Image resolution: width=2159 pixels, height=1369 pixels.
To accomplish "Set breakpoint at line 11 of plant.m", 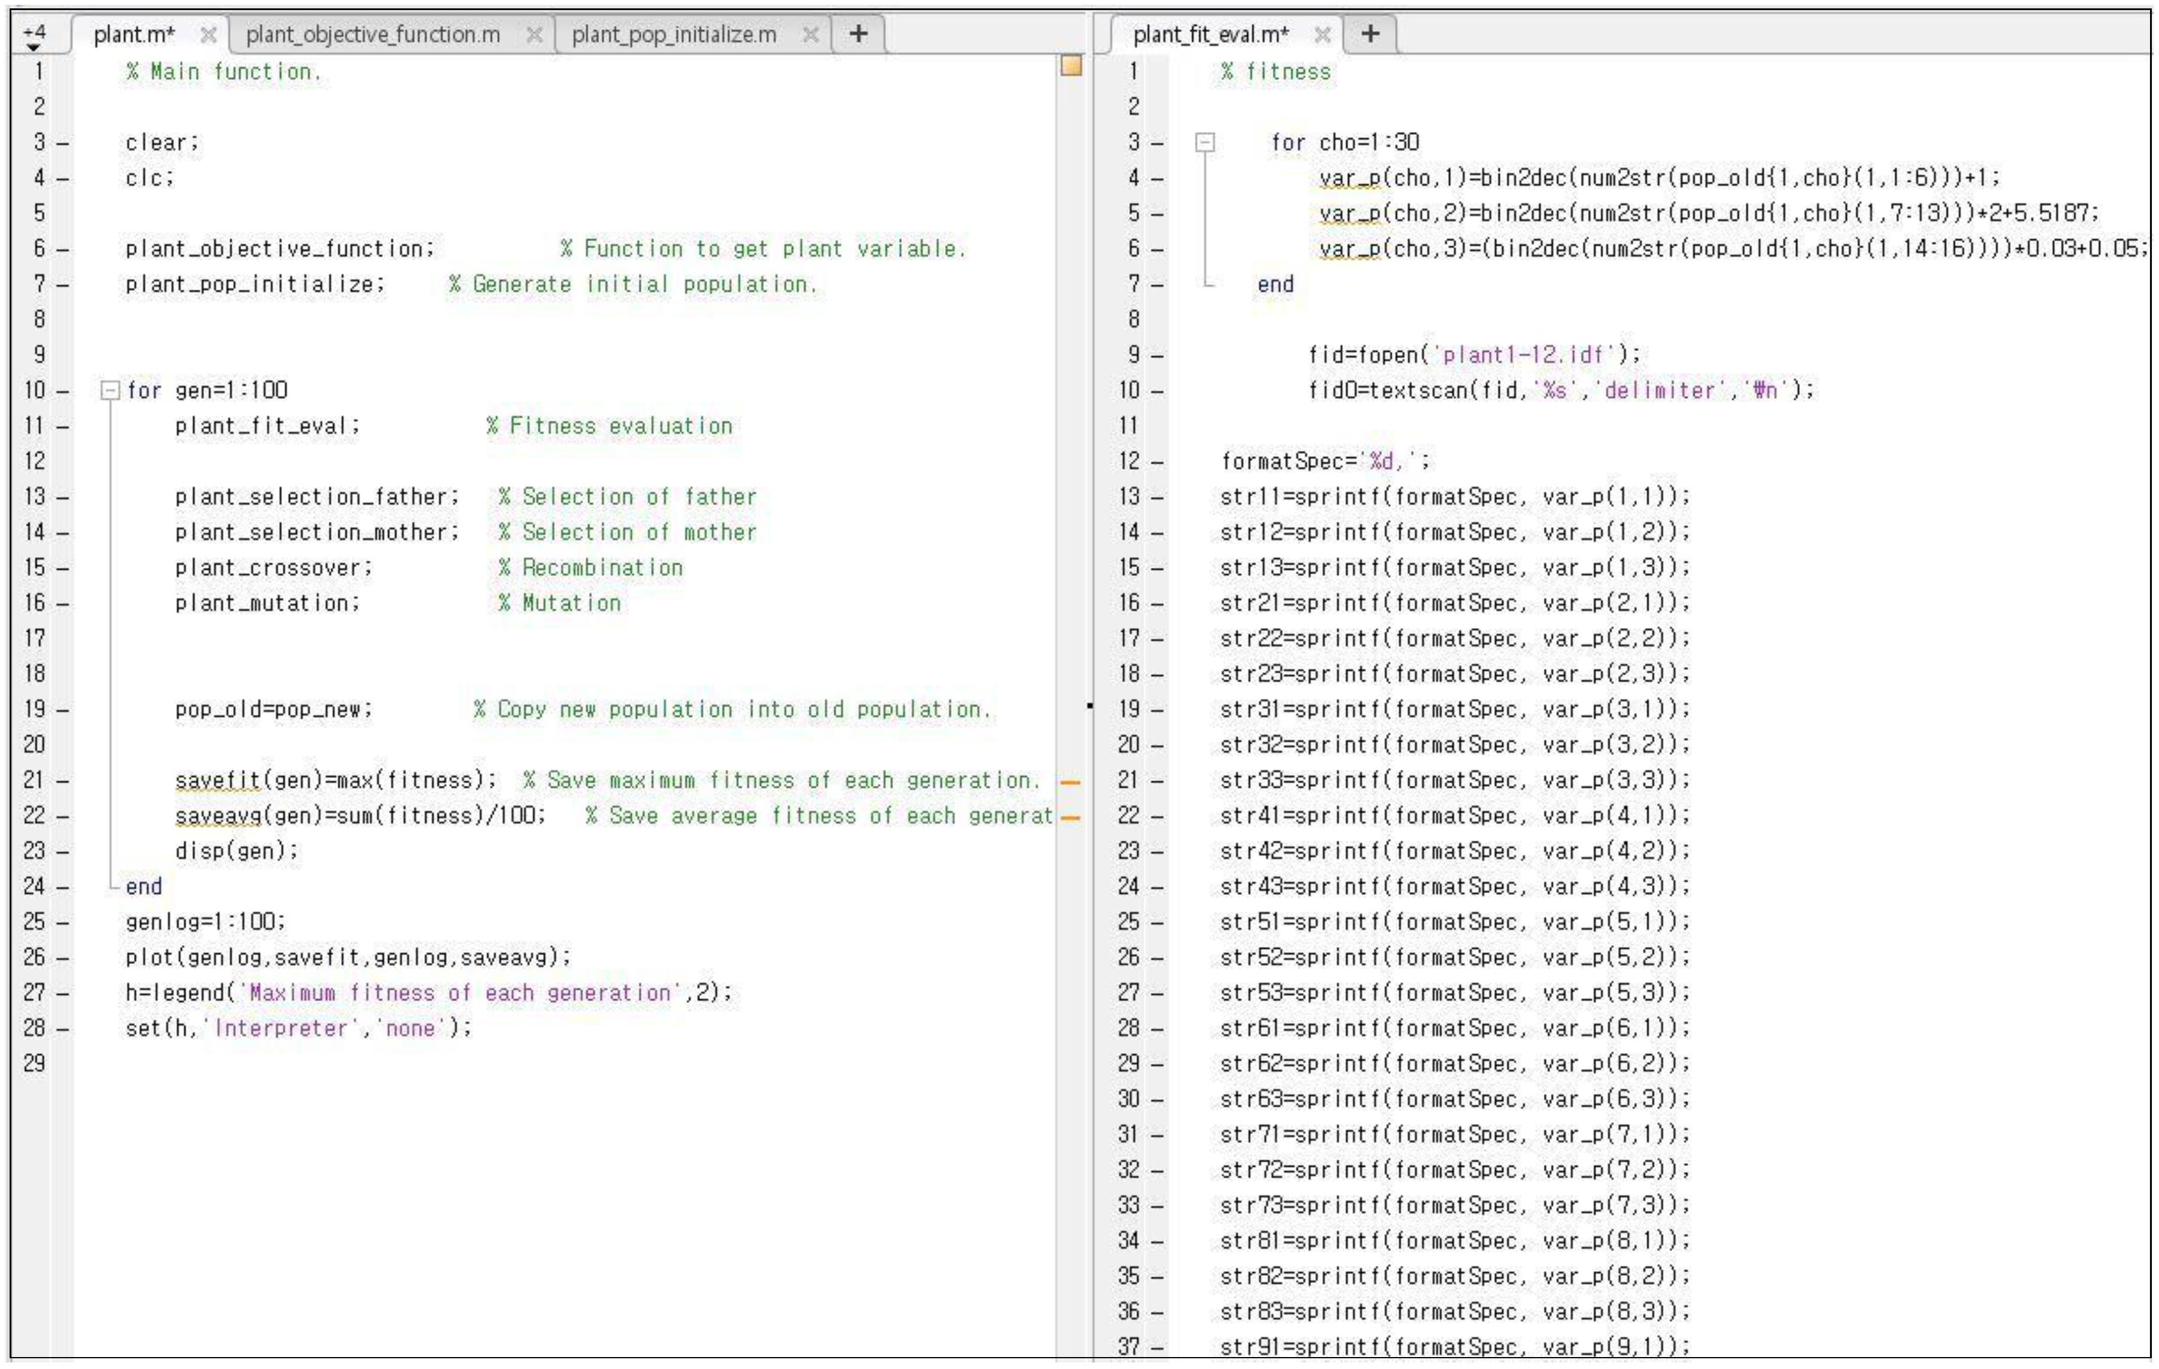I will coord(62,426).
